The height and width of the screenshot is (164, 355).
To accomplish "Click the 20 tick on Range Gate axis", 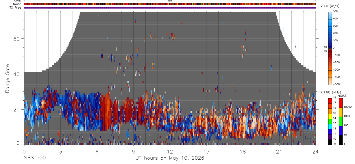I will click(x=16, y=109).
